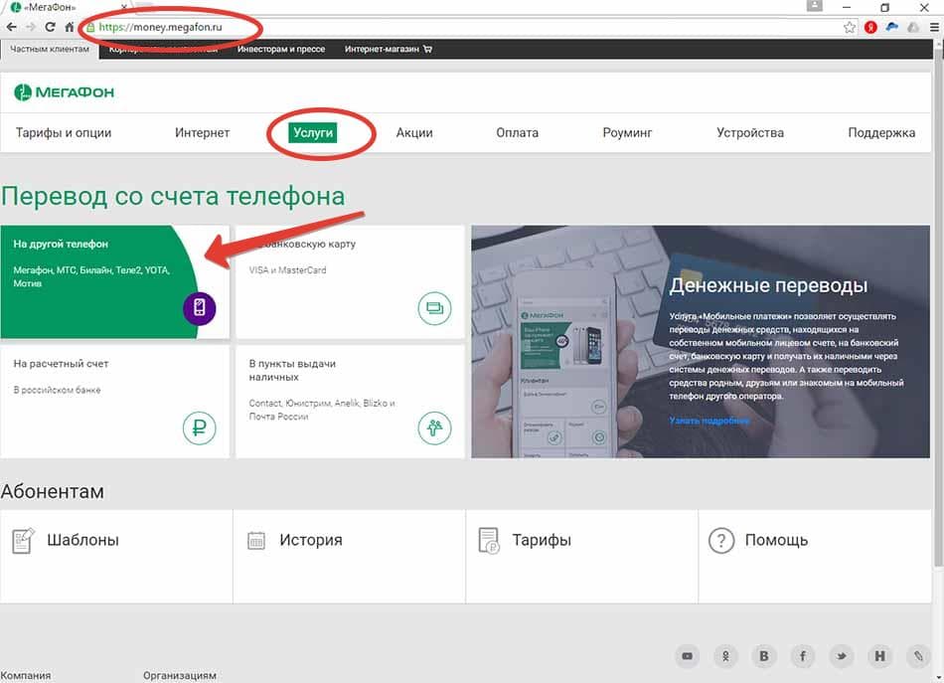Select the Услуги menu item
The height and width of the screenshot is (683, 944).
pyautogui.click(x=313, y=132)
